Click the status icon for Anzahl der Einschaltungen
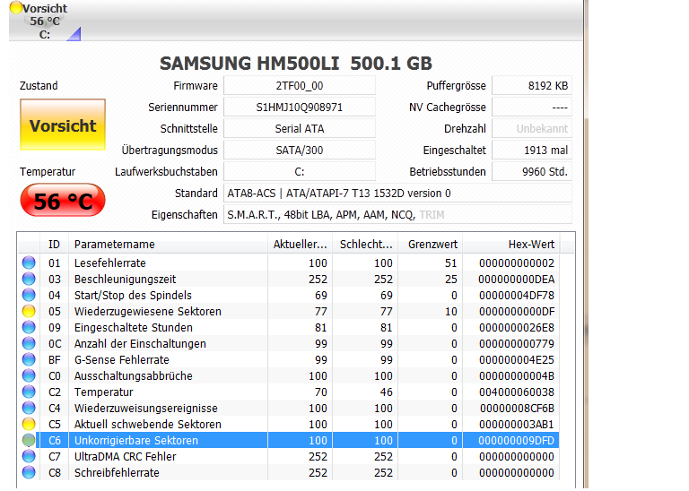This screenshot has width=689, height=491. pos(29,343)
